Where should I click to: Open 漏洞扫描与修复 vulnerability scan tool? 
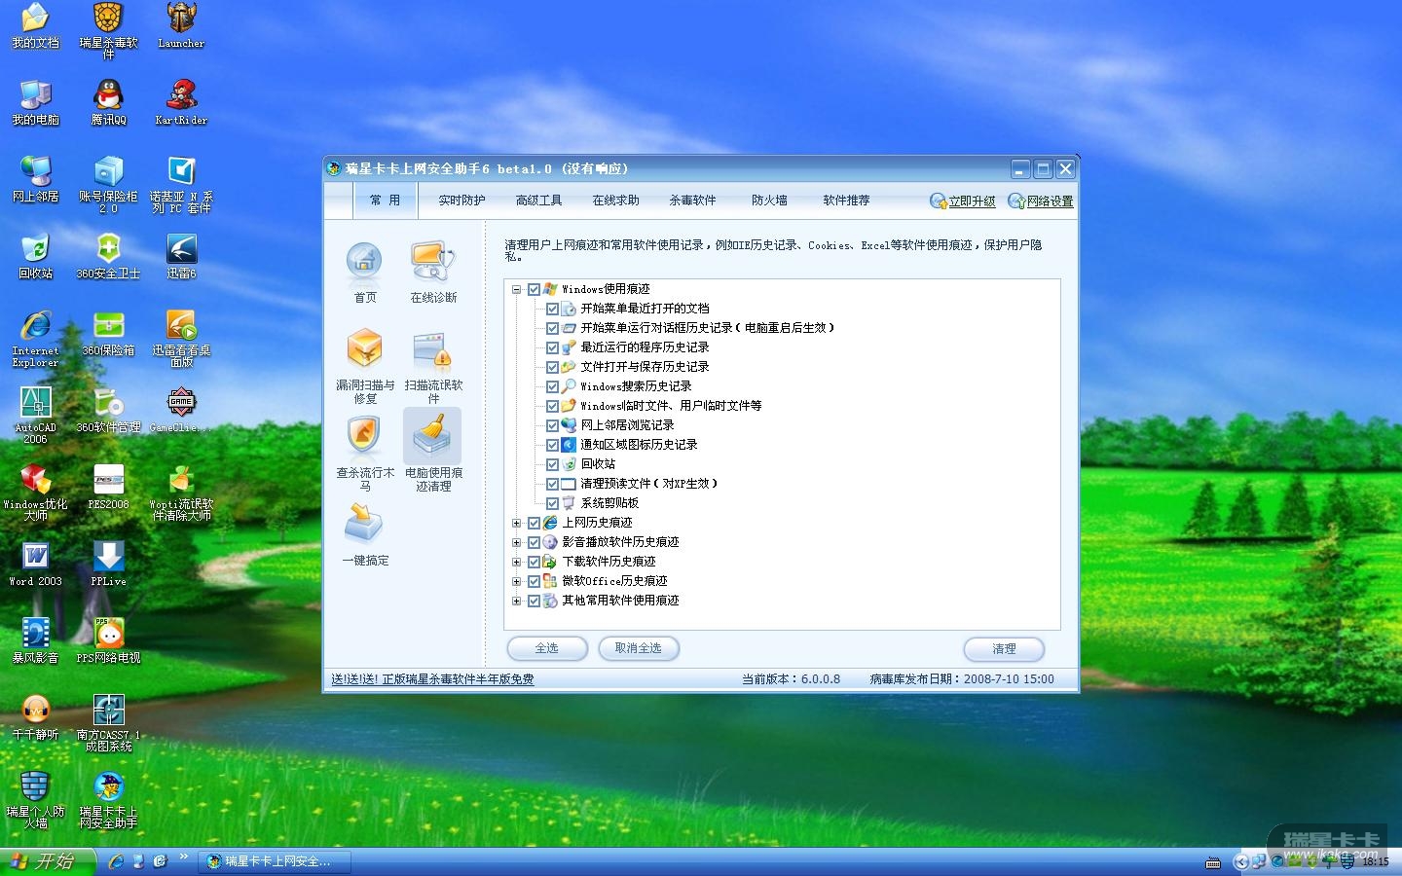pos(365,366)
